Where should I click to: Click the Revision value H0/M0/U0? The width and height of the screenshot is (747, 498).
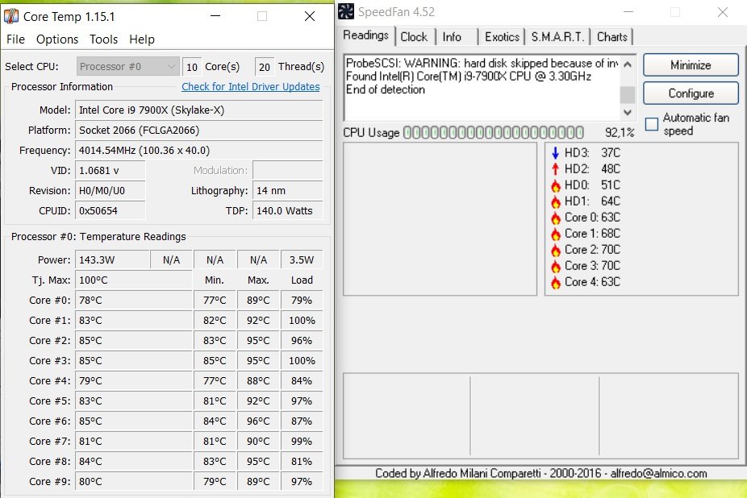click(110, 191)
